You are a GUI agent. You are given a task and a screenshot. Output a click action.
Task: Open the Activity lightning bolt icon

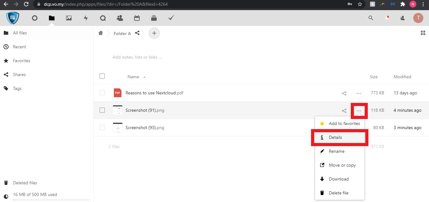[86, 18]
